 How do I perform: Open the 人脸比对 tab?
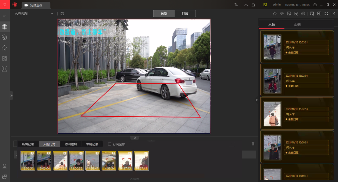(49, 144)
